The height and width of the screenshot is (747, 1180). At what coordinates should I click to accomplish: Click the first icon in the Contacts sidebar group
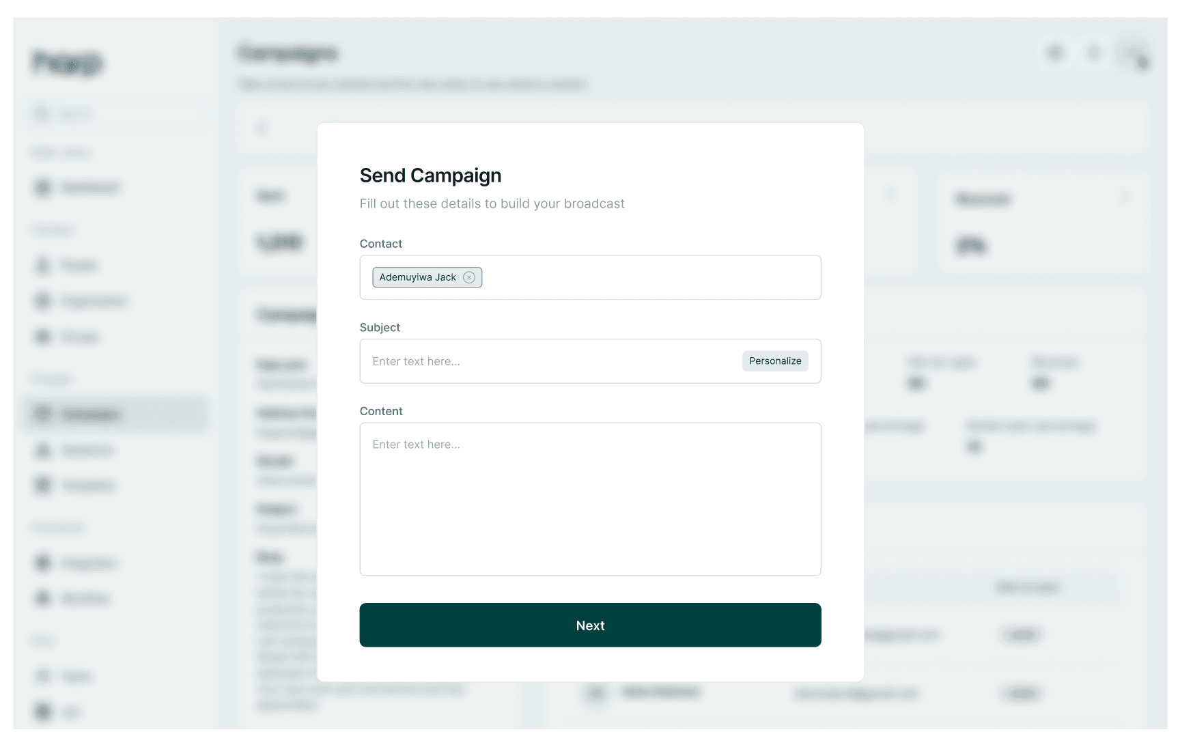tap(42, 265)
